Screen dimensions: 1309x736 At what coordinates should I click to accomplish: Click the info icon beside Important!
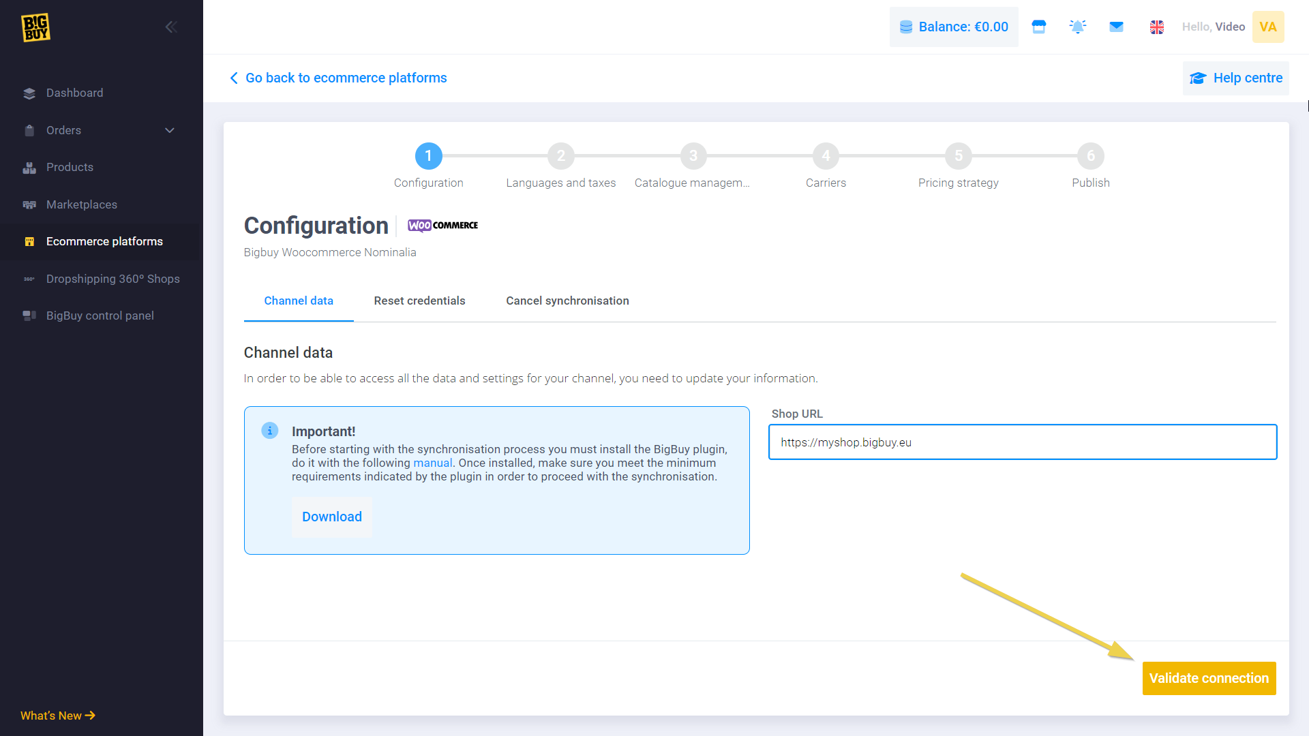tap(270, 431)
